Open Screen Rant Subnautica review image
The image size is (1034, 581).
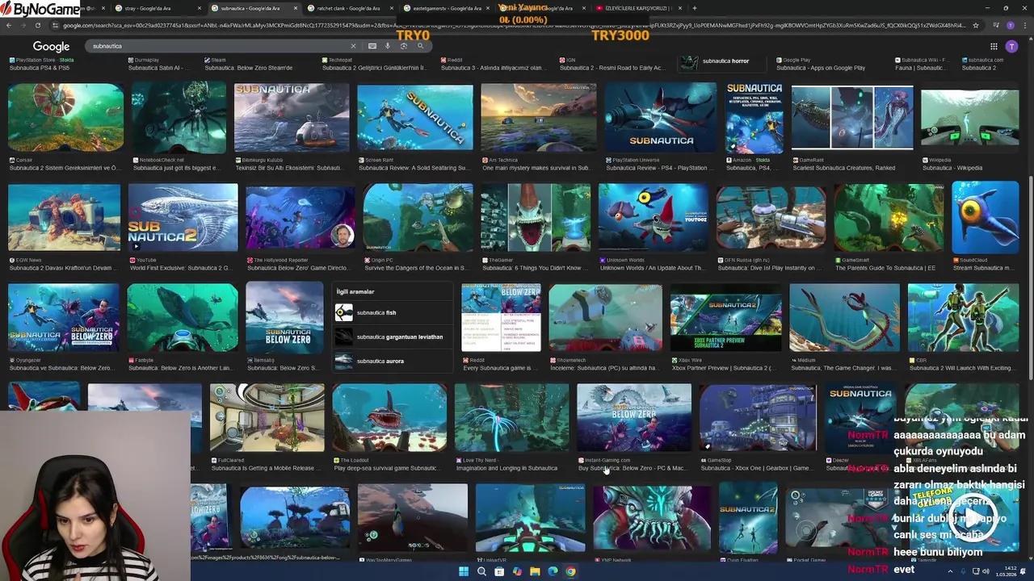(x=415, y=118)
